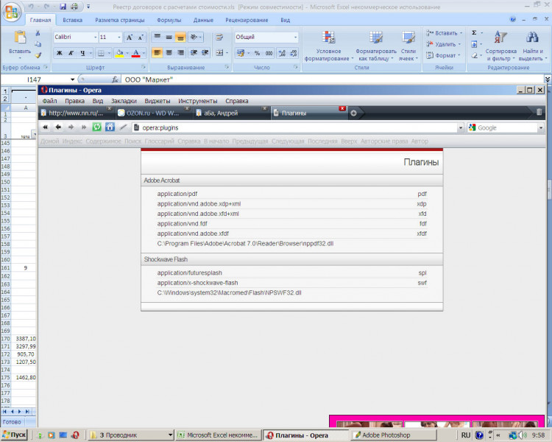Switch to the Формулы ribbon tab
The height and width of the screenshot is (442, 552).
(x=169, y=20)
